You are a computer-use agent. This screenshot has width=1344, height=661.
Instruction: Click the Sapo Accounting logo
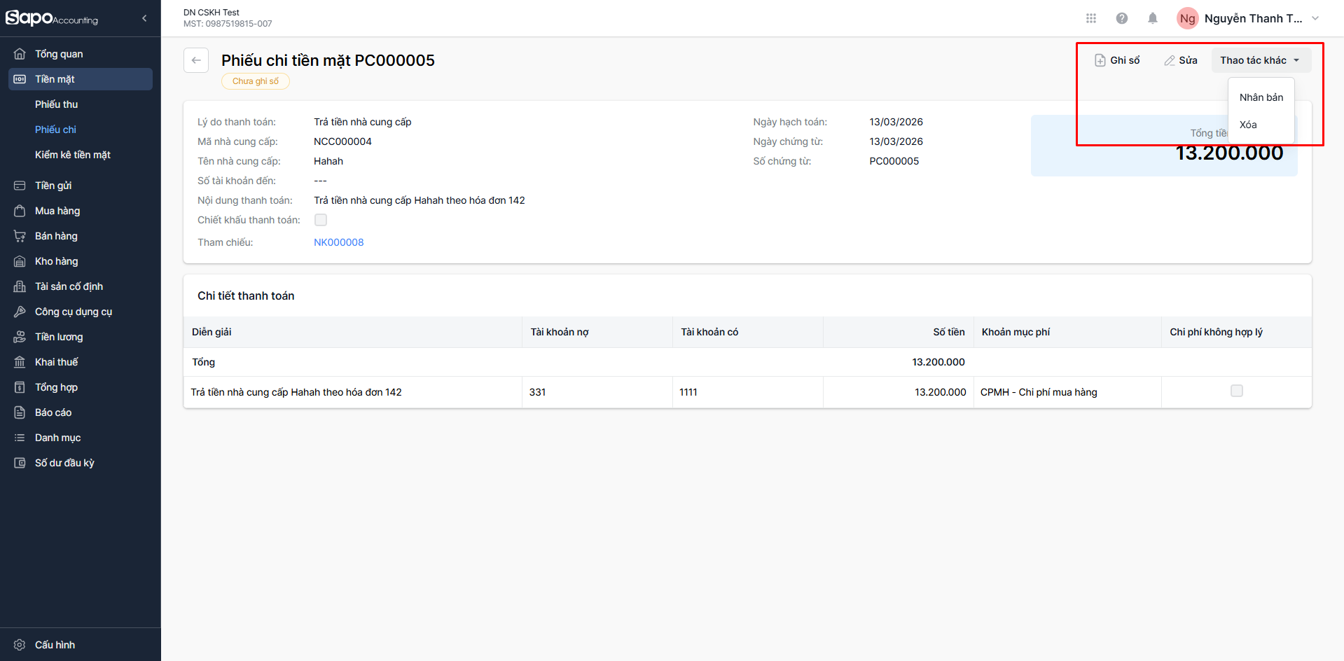[x=52, y=18]
